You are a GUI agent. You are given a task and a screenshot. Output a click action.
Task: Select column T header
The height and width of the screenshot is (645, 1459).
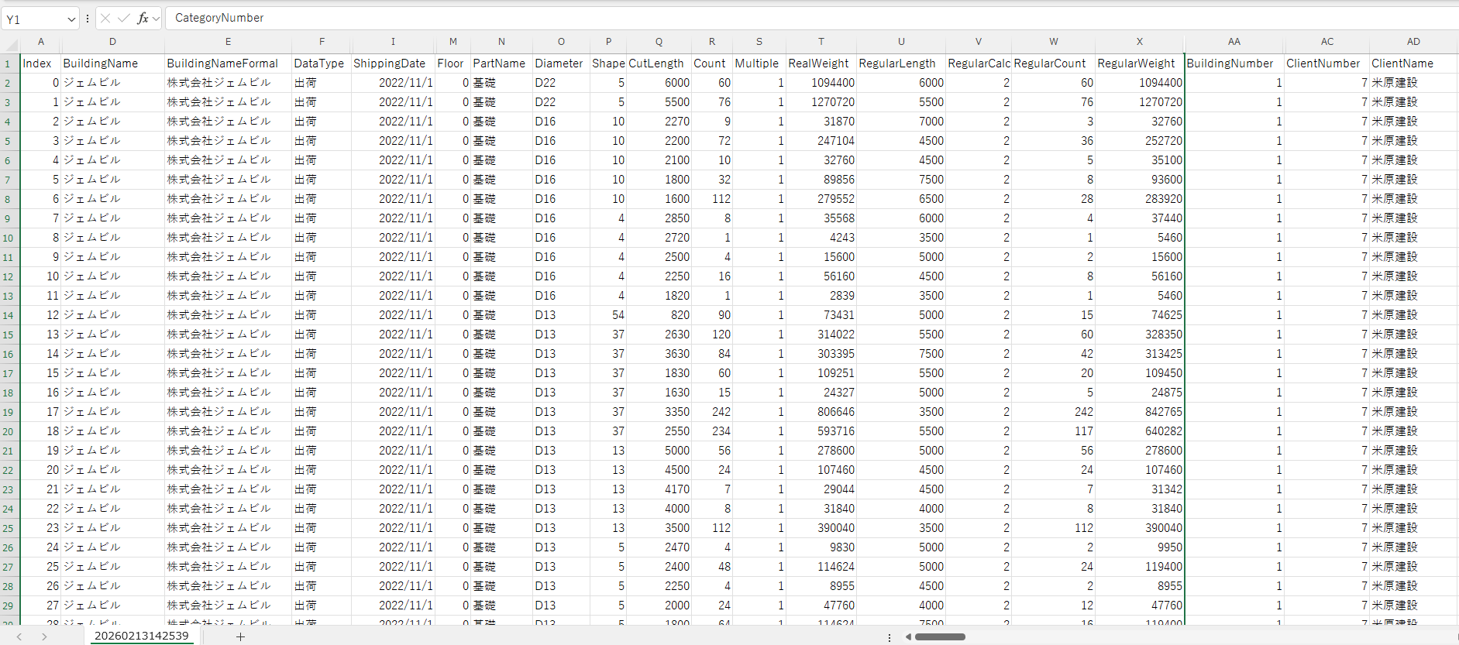(x=821, y=42)
